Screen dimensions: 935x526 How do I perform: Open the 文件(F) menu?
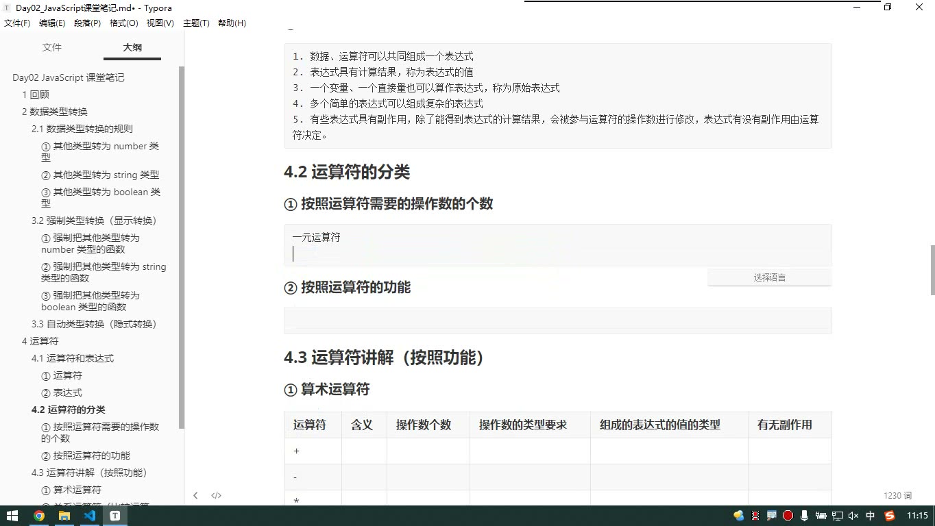[x=17, y=23]
